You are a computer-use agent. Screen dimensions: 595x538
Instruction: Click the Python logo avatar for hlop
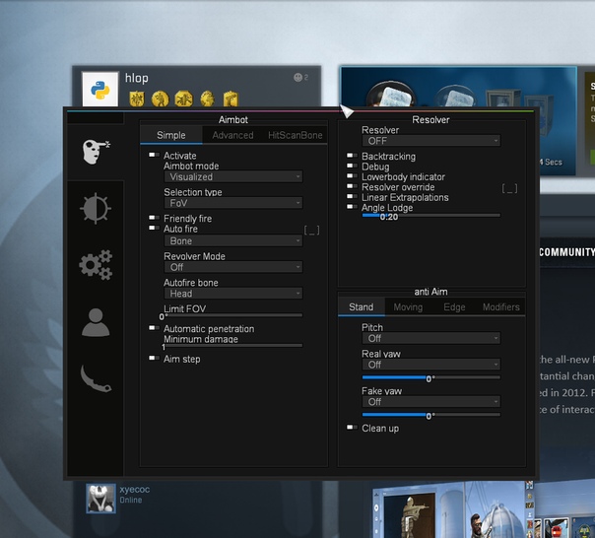tap(100, 90)
